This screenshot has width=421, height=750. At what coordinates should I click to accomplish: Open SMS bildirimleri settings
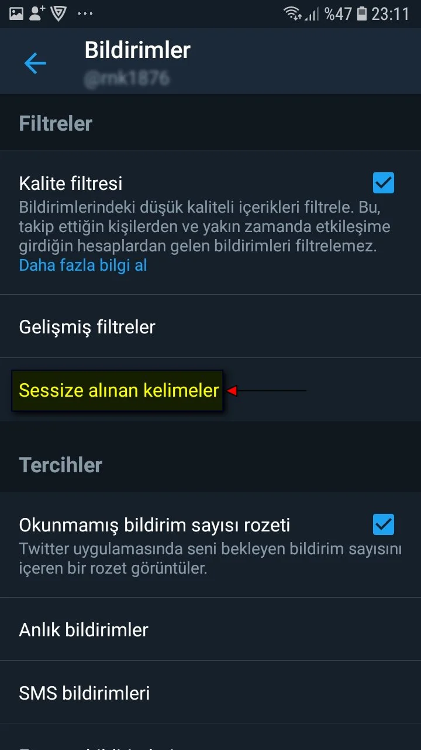click(210, 693)
